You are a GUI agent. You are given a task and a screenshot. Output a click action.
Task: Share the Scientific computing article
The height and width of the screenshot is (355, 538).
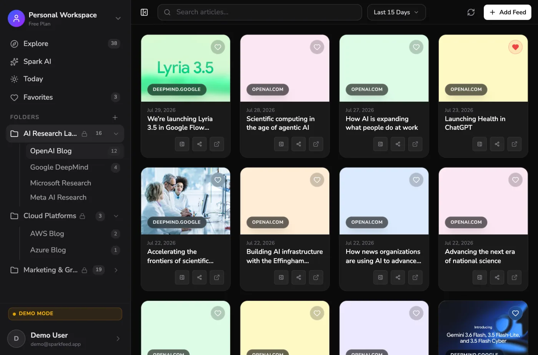[x=299, y=144]
